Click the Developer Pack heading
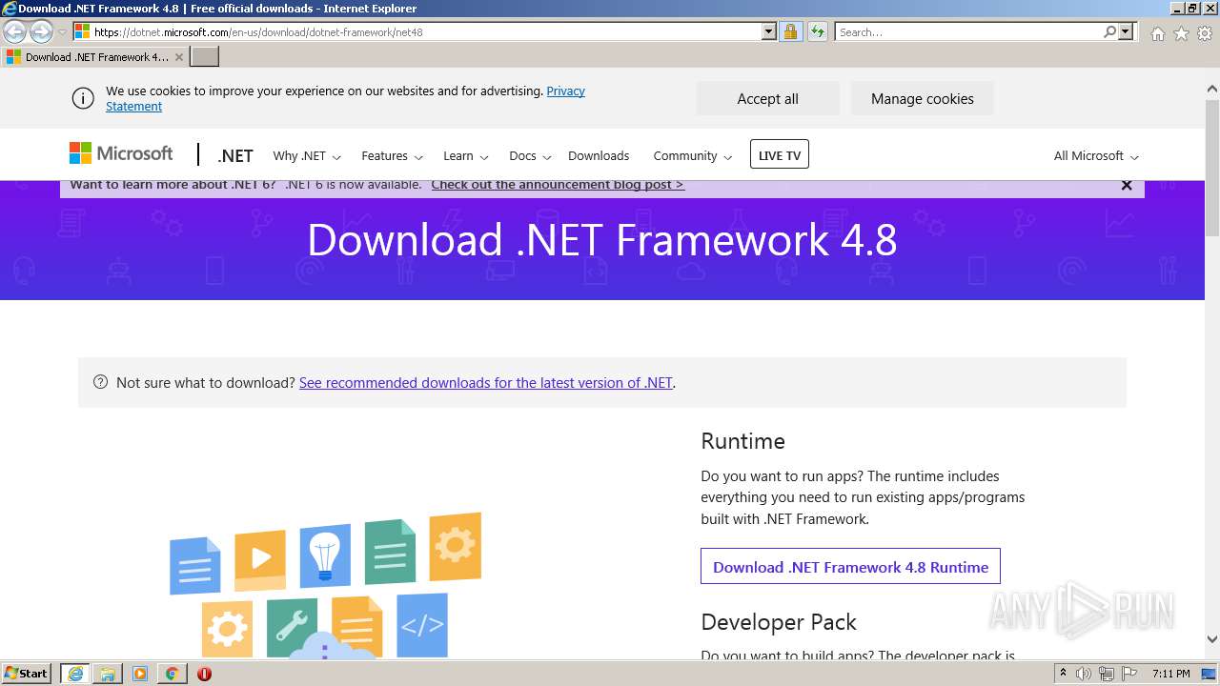This screenshot has height=686, width=1220. (x=779, y=622)
